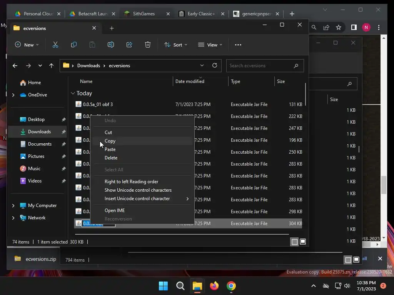Go up one folder level
This screenshot has width=394, height=295.
(51, 66)
